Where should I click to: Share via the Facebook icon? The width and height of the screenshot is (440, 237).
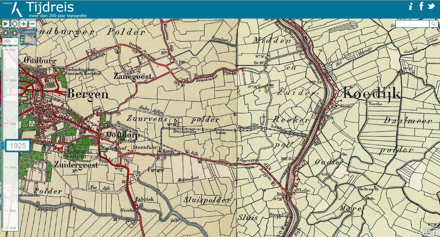tap(421, 6)
